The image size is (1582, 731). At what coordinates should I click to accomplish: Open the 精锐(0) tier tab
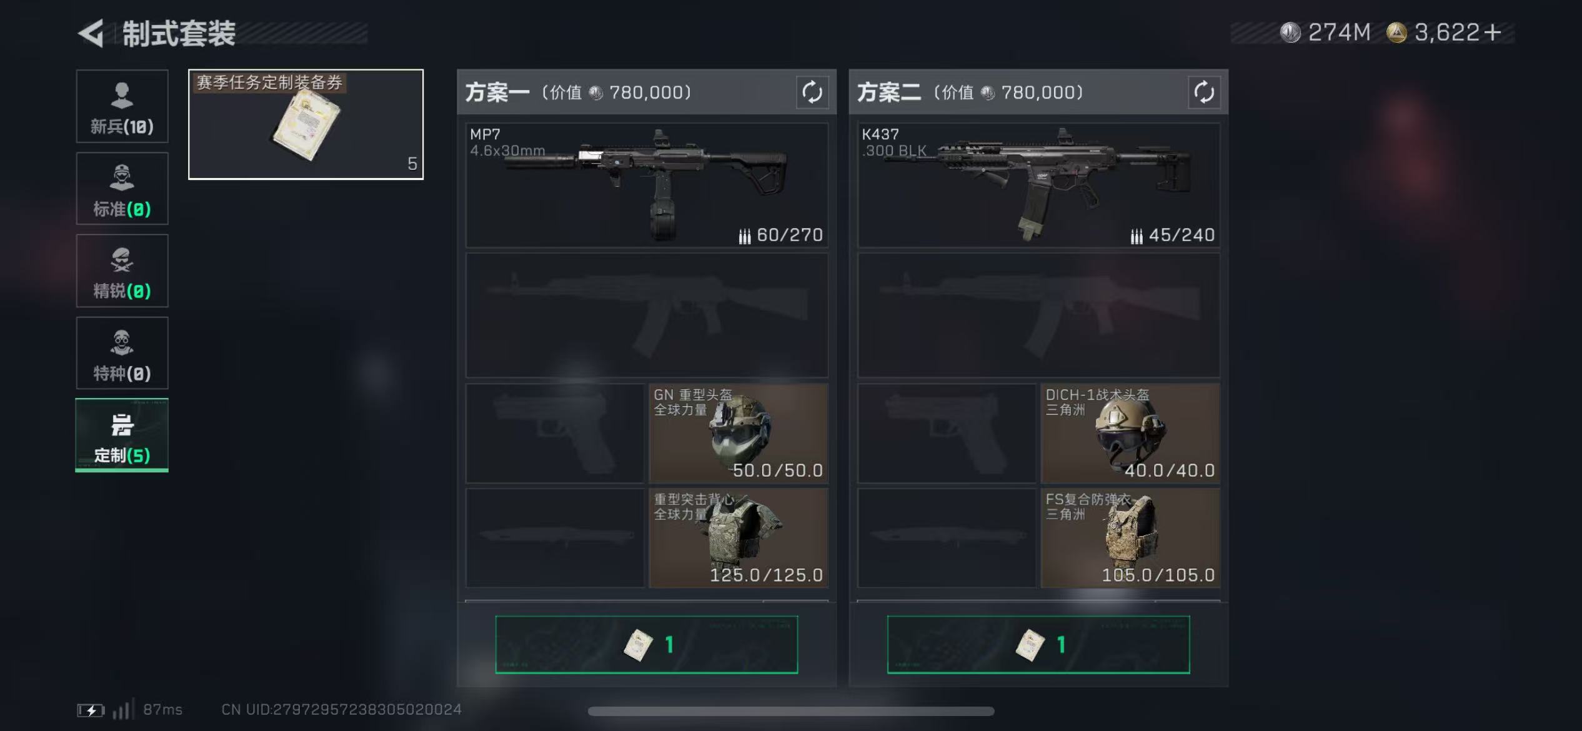coord(122,271)
